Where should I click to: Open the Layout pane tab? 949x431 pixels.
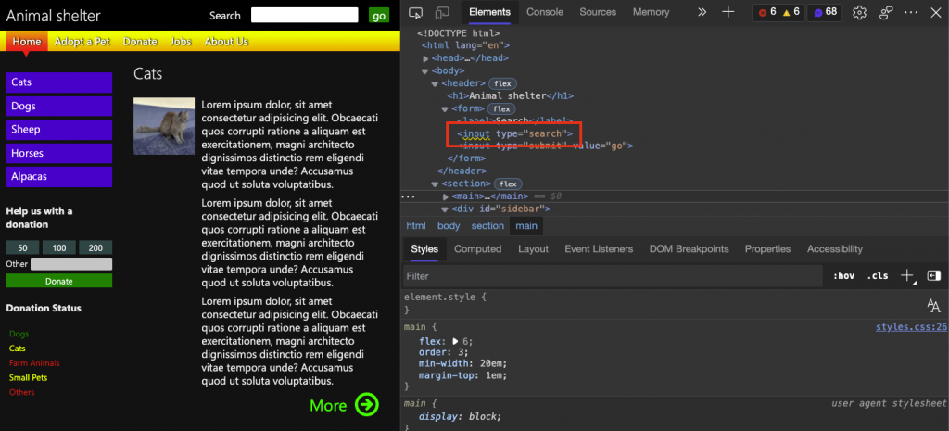click(533, 248)
